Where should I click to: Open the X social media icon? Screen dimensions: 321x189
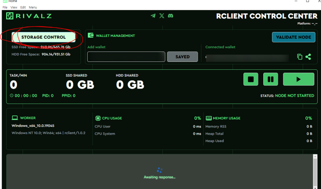(162, 16)
